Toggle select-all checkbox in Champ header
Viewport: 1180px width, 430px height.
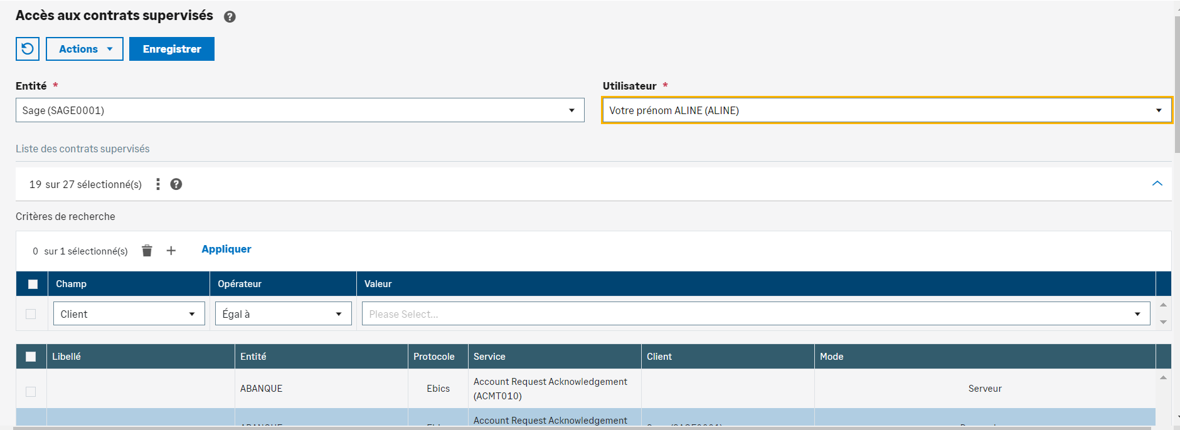coord(33,284)
